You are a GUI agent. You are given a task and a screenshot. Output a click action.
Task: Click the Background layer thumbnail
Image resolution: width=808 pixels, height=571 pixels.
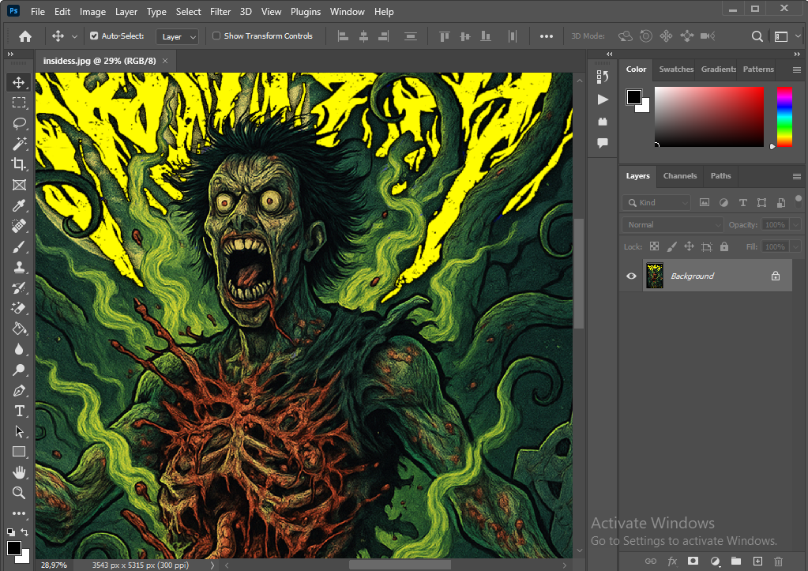point(655,276)
